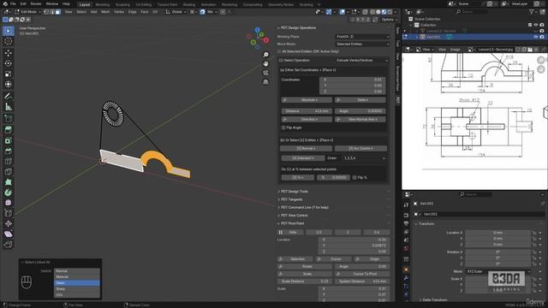548x308 pixels.
Task: Select the Move tool in the toolbar
Action: pyautogui.click(x=8, y=53)
